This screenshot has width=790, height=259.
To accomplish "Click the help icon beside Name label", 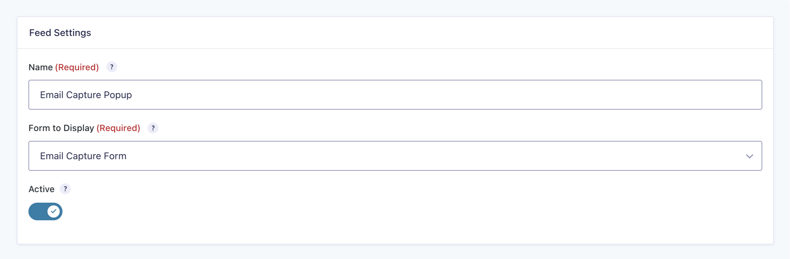I will [x=112, y=67].
